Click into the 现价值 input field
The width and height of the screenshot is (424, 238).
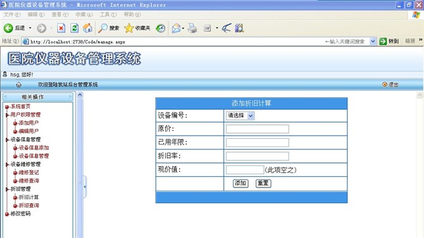coord(245,170)
